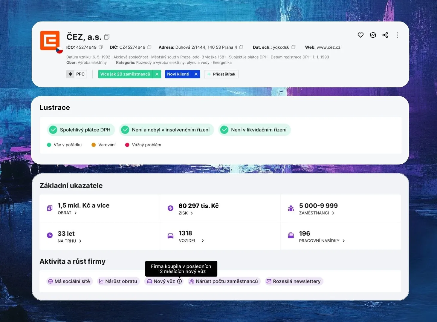The height and width of the screenshot is (322, 437).
Task: Click the monitoring chart icon in header
Action: pos(373,35)
